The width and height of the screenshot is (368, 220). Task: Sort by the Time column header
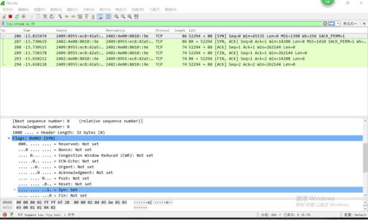(26, 30)
